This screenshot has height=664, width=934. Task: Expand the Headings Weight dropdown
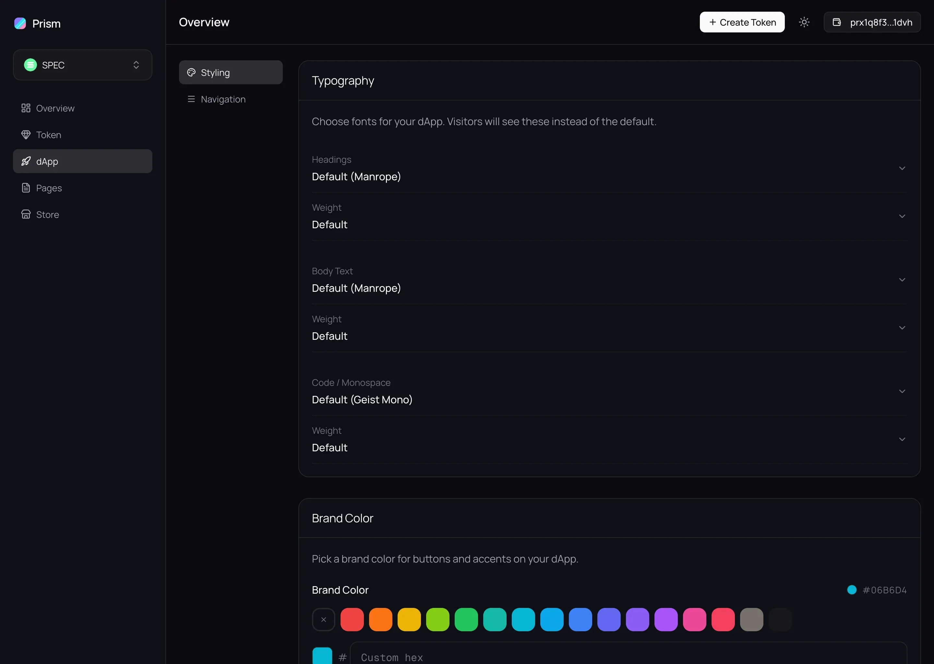click(609, 216)
